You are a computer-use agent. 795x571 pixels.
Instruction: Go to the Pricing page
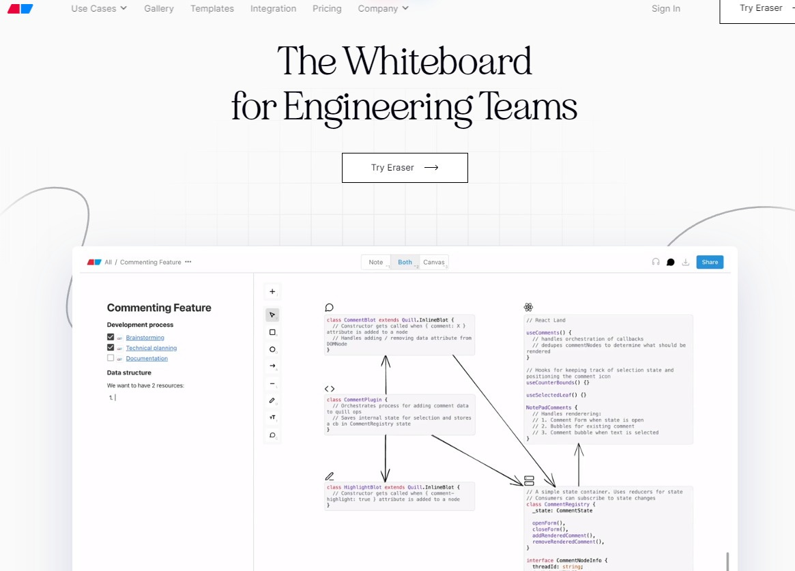(x=327, y=9)
